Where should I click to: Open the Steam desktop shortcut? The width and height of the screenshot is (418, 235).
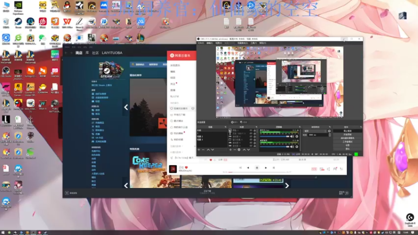[x=18, y=23]
